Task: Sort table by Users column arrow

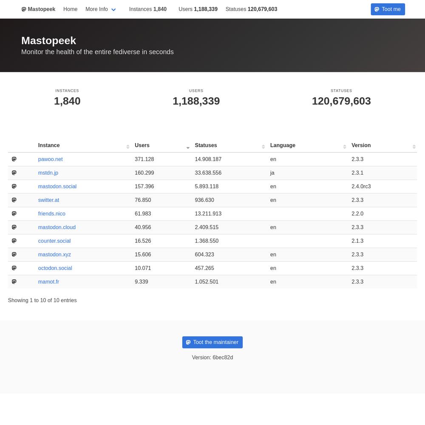Action: pos(188,147)
